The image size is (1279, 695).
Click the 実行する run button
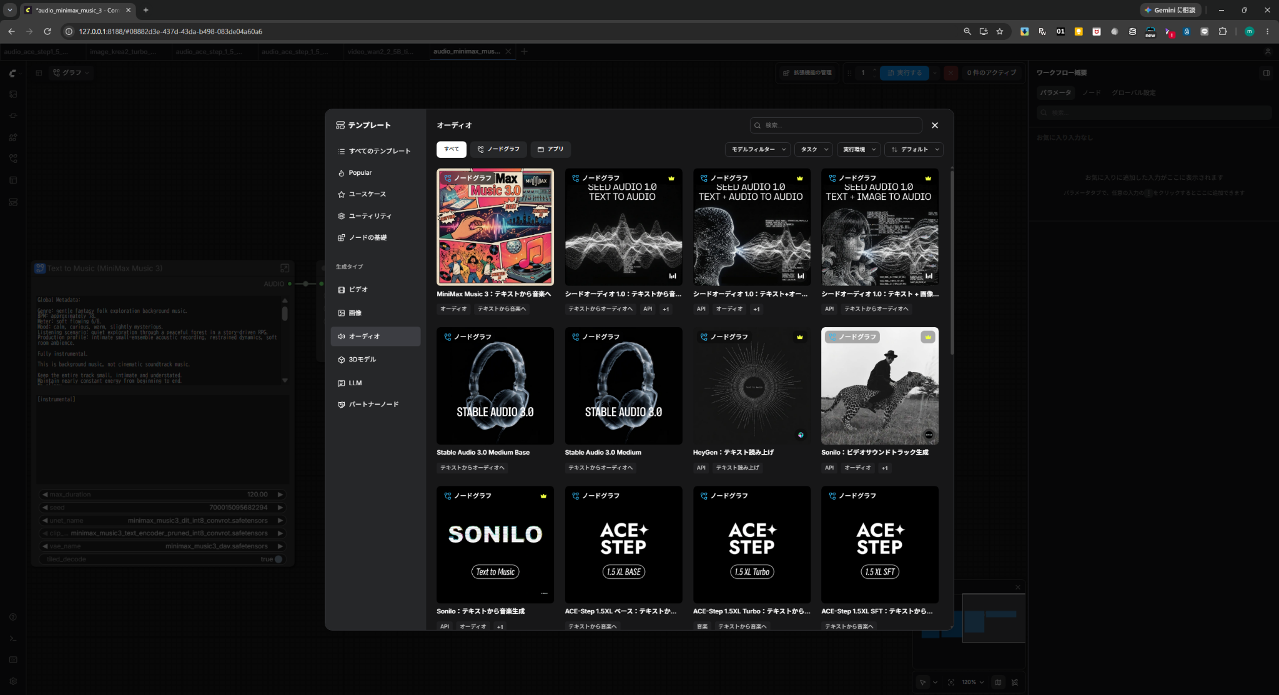904,73
